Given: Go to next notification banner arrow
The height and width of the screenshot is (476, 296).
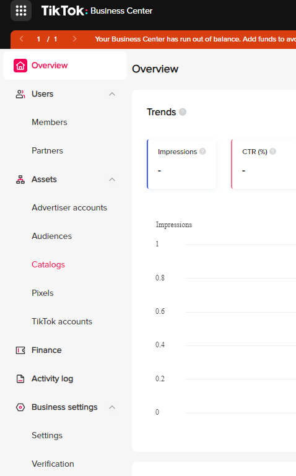Looking at the screenshot, I should pyautogui.click(x=74, y=39).
